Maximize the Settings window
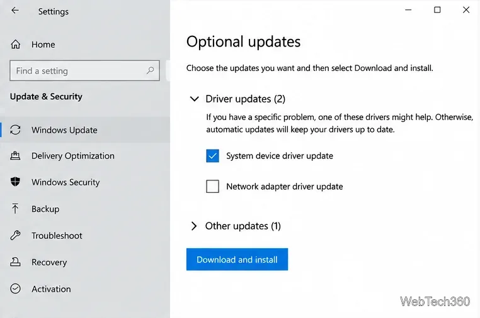Viewport: 480px width, 318px height. tap(437, 10)
